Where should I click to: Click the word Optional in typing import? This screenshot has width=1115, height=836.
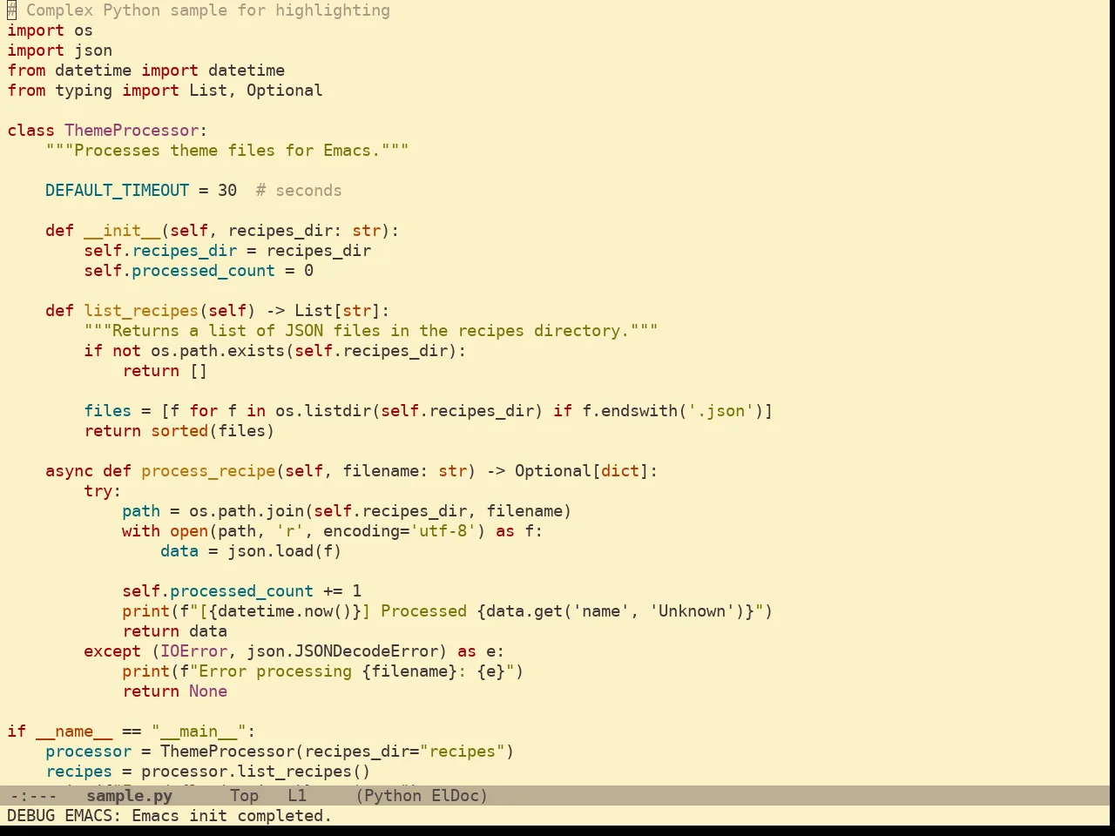click(x=284, y=91)
